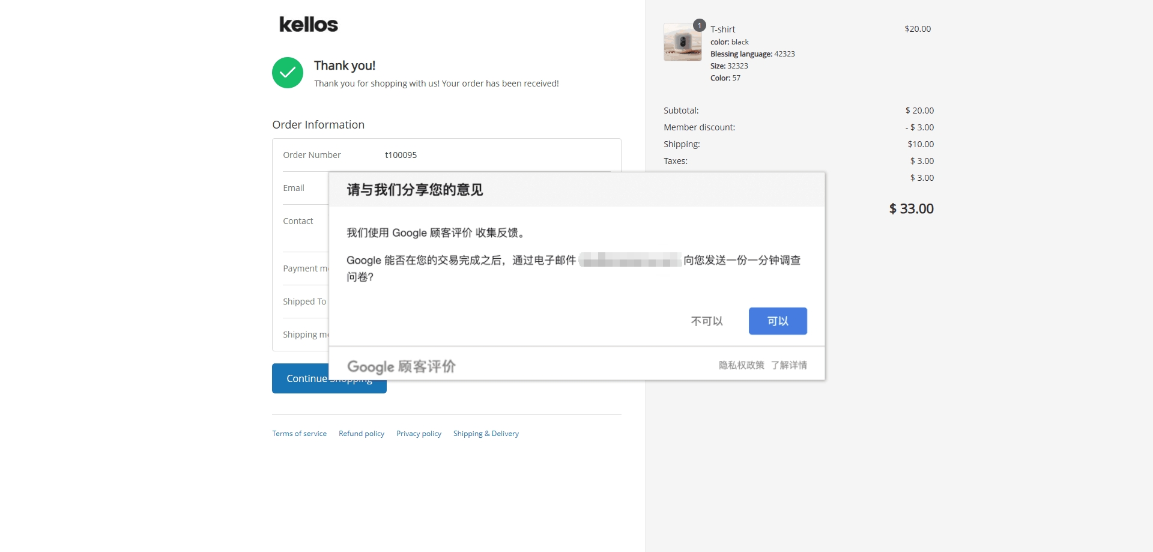Open the Shipping & Delivery link
This screenshot has height=552, width=1153.
[486, 434]
